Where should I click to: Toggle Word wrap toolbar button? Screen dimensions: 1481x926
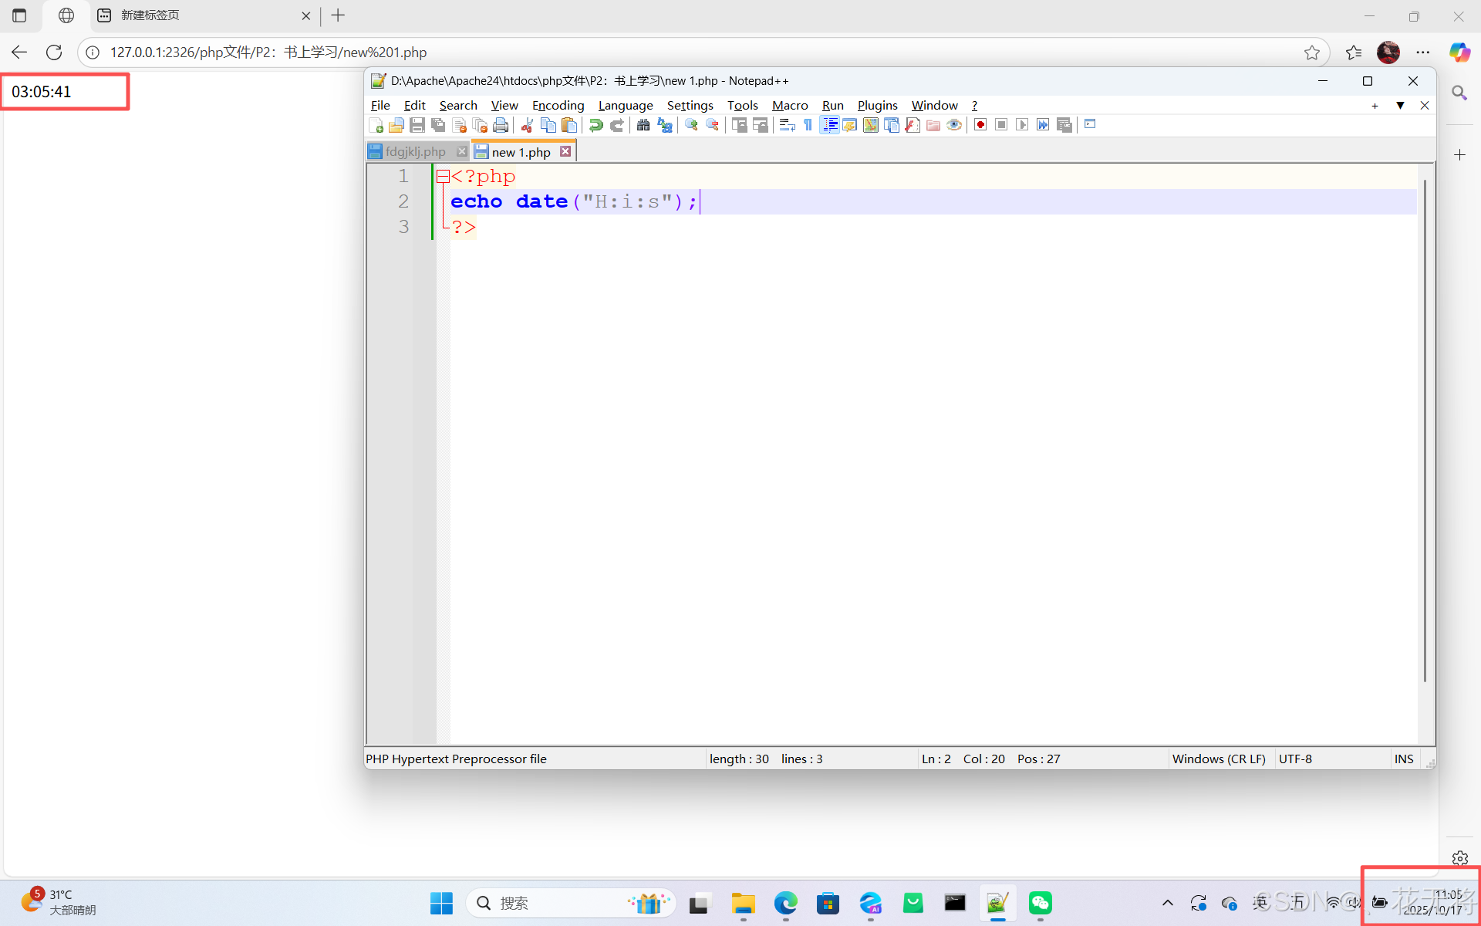[x=787, y=125]
